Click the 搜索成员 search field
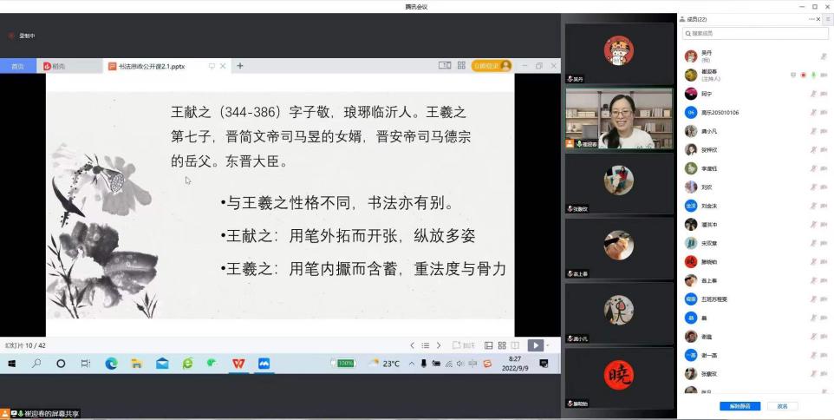The width and height of the screenshot is (834, 420). point(754,34)
